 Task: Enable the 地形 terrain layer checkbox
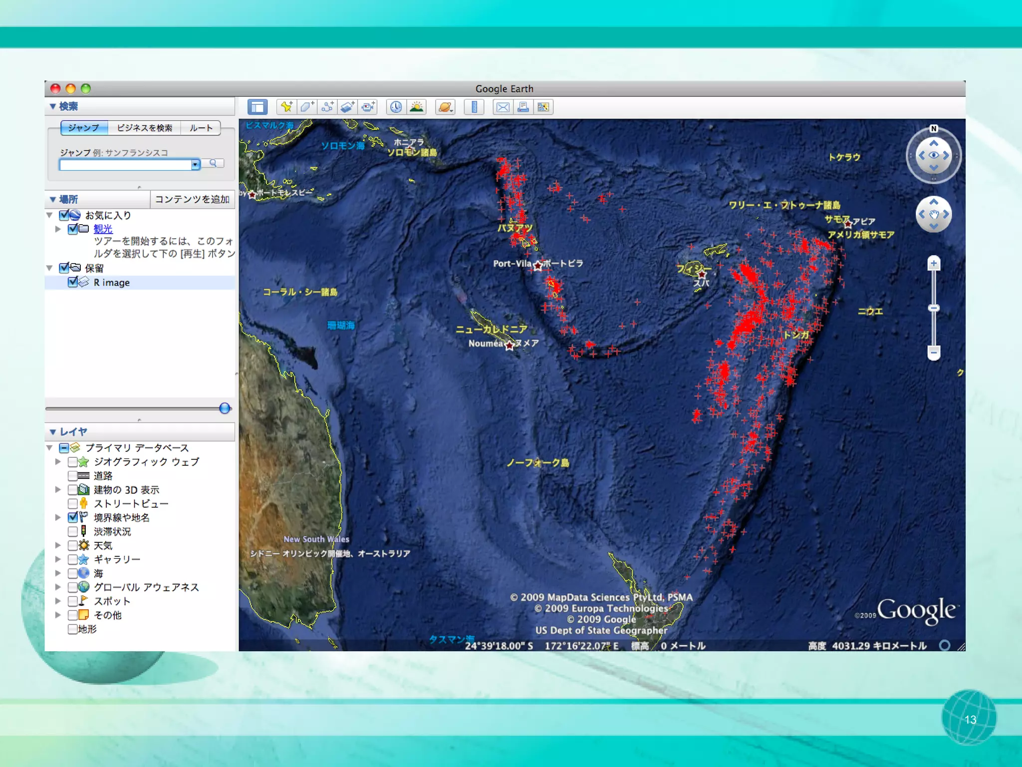(72, 629)
